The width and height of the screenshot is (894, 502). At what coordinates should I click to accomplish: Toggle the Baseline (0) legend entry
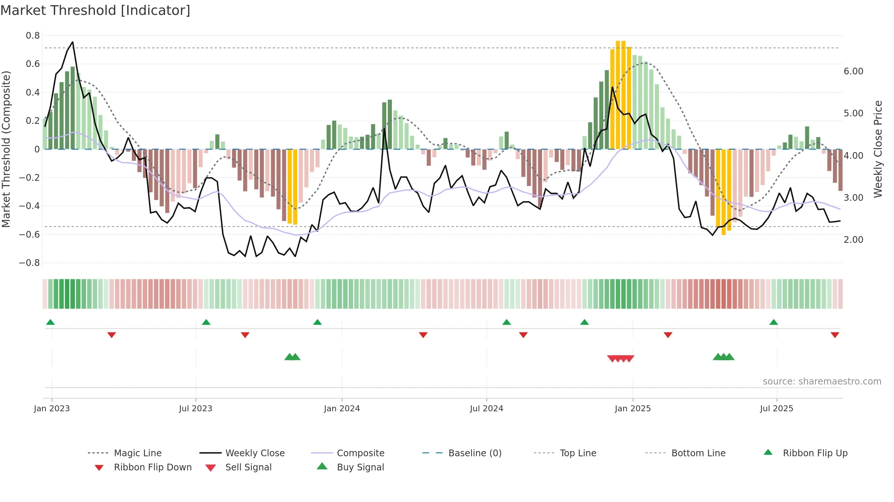tap(462, 453)
